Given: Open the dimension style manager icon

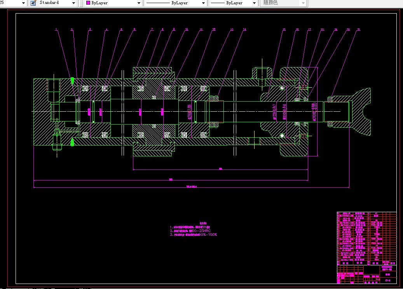Looking at the screenshot, I should (33, 3).
